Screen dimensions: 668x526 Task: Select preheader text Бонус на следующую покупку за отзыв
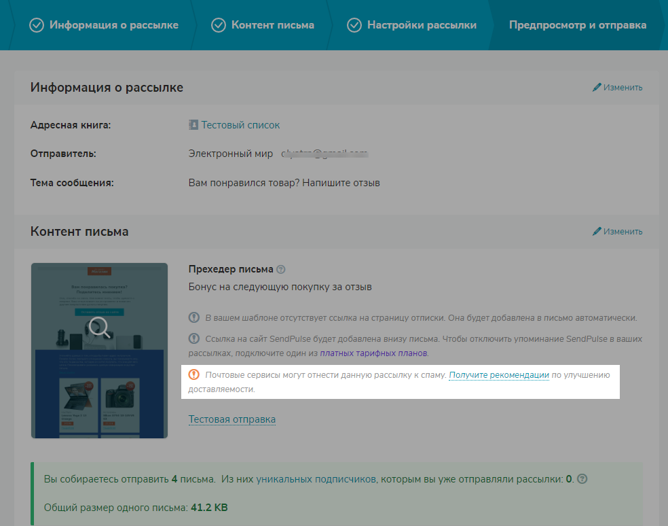(280, 287)
